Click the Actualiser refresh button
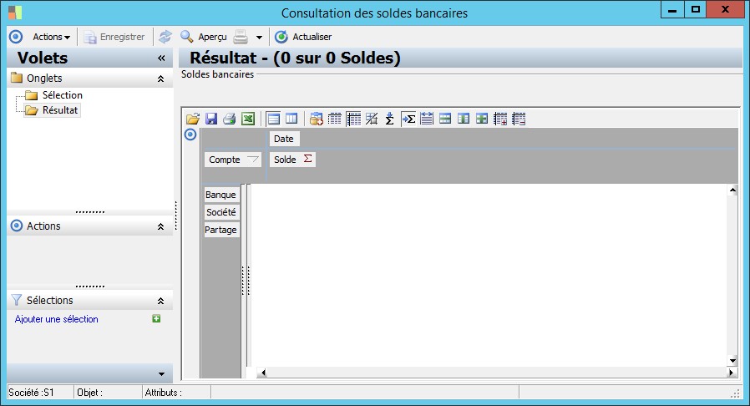 point(303,37)
